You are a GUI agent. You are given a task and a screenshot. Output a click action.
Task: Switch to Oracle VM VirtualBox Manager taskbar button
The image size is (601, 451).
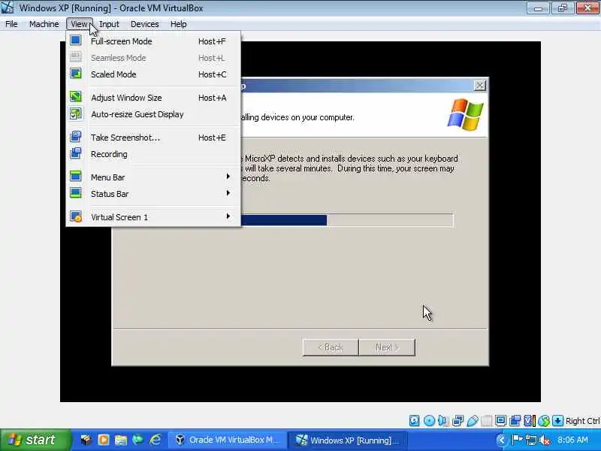[x=228, y=440]
